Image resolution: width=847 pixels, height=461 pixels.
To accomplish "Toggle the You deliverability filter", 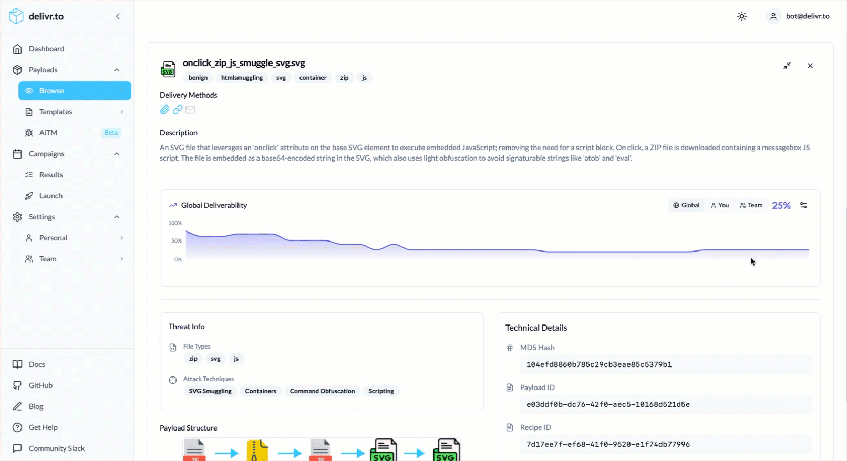I will [720, 205].
